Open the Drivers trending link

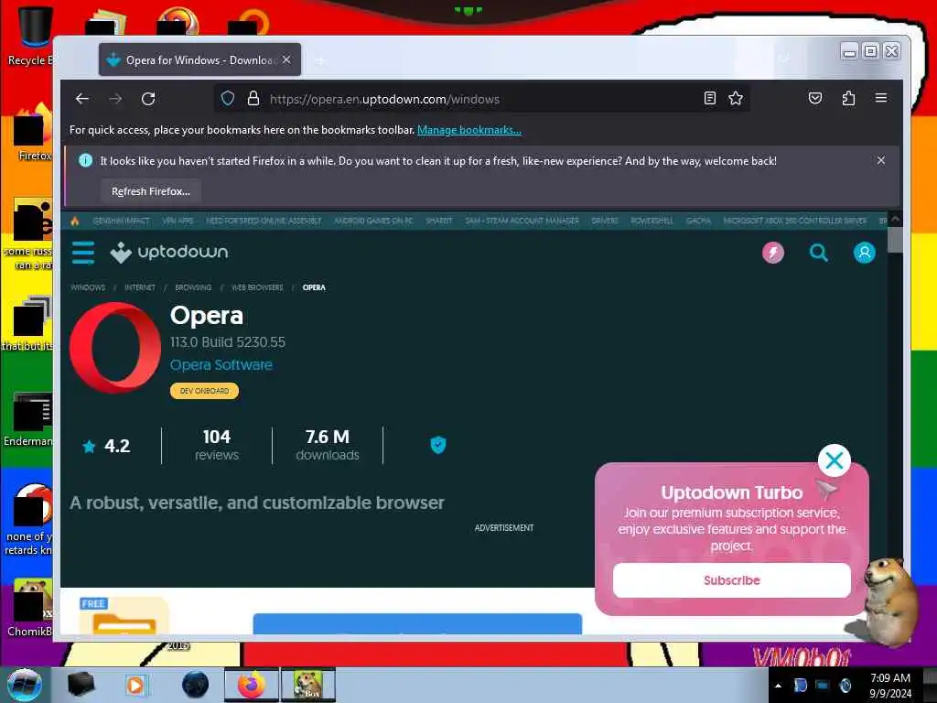(605, 221)
